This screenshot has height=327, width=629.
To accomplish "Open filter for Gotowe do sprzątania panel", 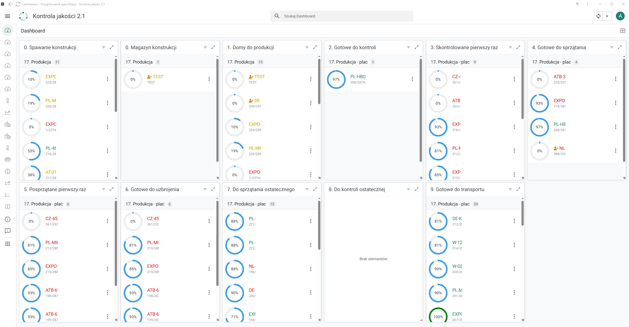I will [x=612, y=47].
